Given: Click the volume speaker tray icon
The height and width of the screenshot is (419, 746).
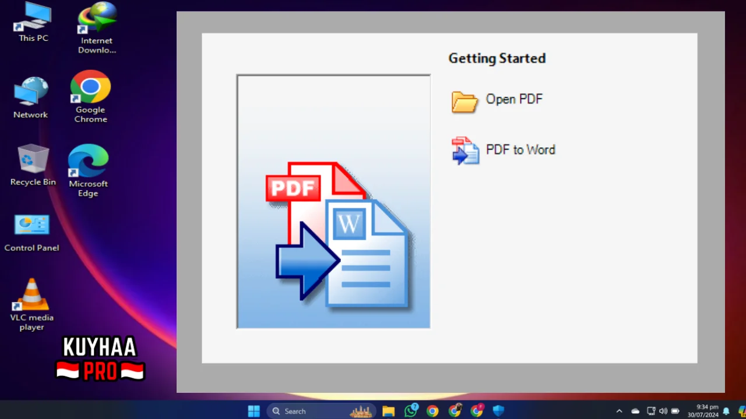Looking at the screenshot, I should click(x=663, y=411).
